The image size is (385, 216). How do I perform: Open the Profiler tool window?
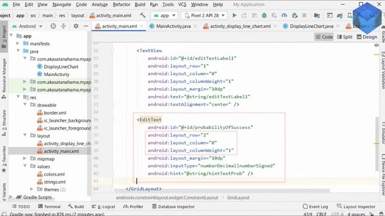pyautogui.click(x=134, y=206)
